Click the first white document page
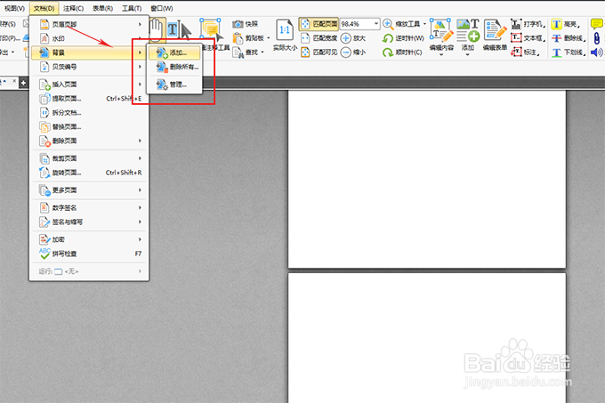 (x=427, y=179)
